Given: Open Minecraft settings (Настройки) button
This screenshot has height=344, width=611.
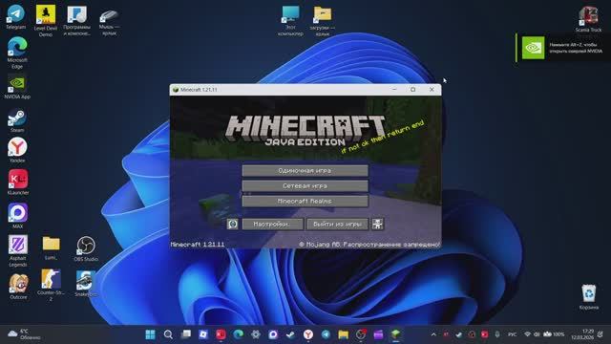Looking at the screenshot, I should (x=272, y=225).
